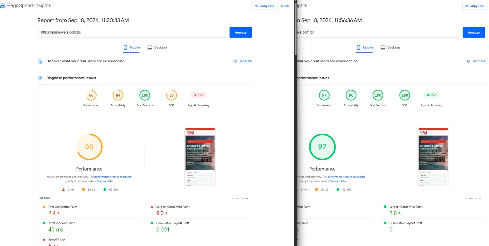Screen dimensions: 489x246
Task: Switch to the Desktop tab in the 11:56 report
Action: [x=390, y=48]
